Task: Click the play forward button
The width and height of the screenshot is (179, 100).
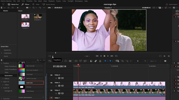Action: [x=108, y=56]
